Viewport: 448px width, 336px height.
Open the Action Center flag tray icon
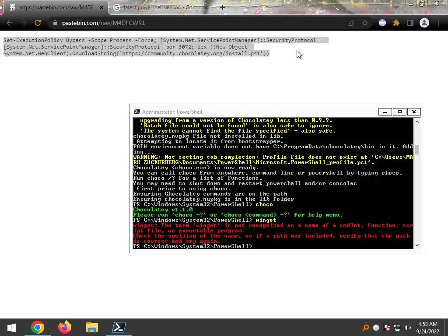click(x=387, y=328)
